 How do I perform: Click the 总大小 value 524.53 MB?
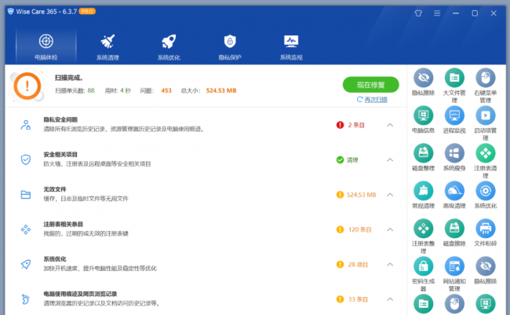coord(221,90)
